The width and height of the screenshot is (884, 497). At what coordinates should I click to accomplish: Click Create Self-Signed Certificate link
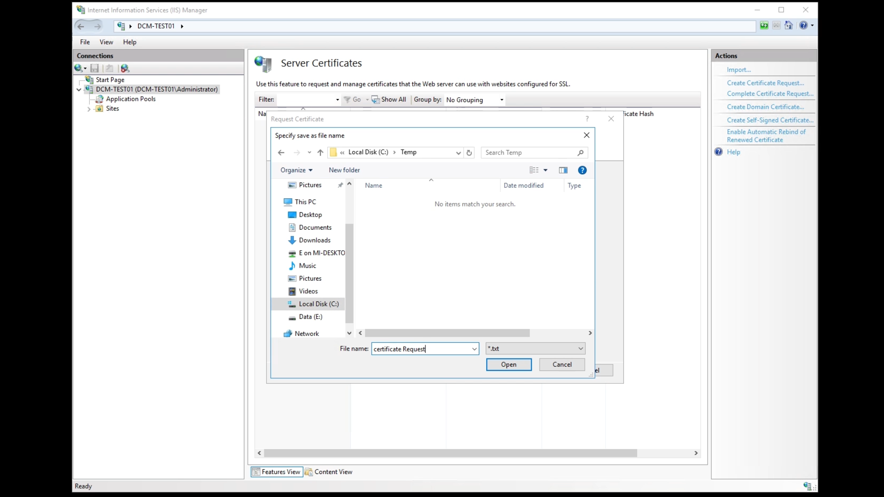click(770, 120)
